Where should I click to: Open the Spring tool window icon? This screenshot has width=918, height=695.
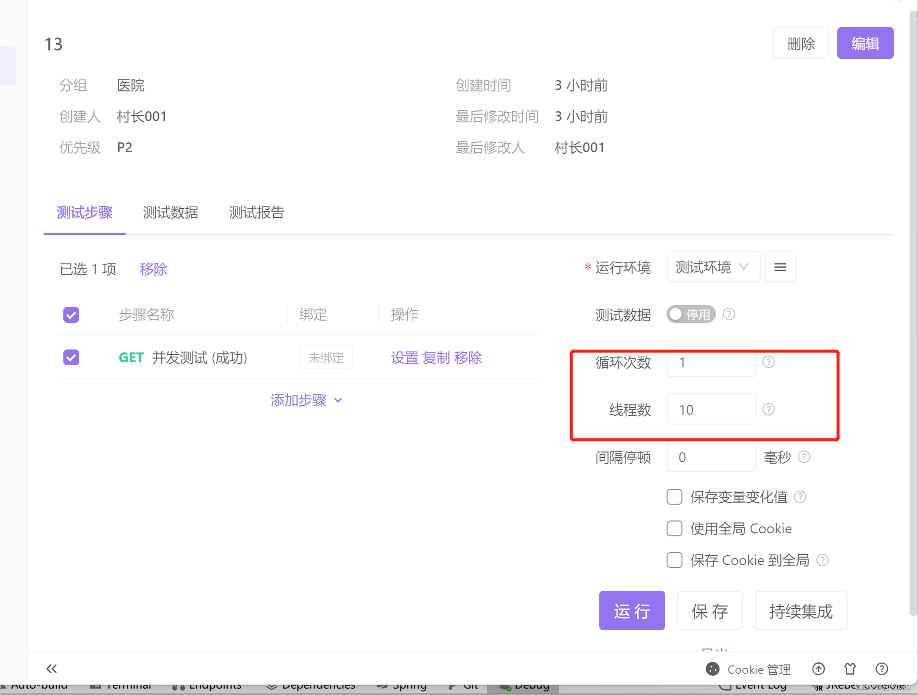(x=402, y=686)
